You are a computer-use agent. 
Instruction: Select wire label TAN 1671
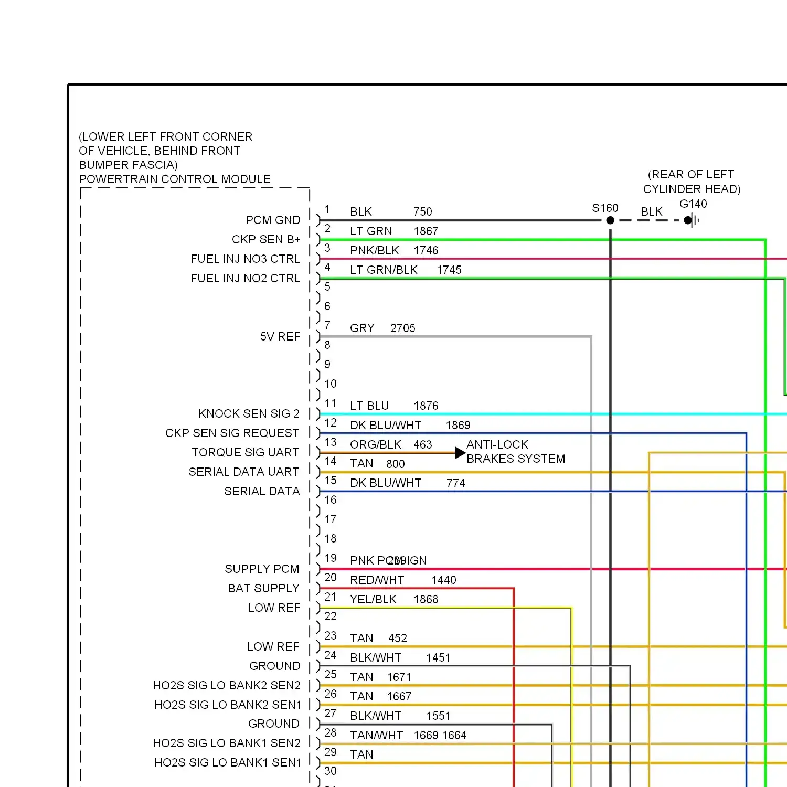point(380,677)
